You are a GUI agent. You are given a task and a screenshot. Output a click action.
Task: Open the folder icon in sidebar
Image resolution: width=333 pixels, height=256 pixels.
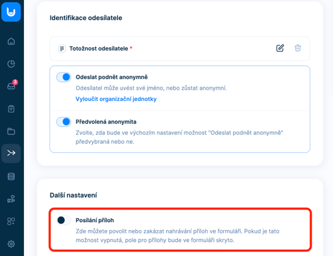point(11,131)
